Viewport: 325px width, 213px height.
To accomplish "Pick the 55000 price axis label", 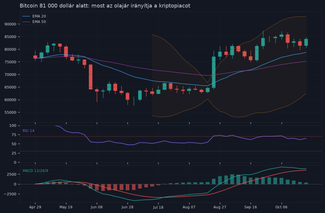I will pos(10,113).
